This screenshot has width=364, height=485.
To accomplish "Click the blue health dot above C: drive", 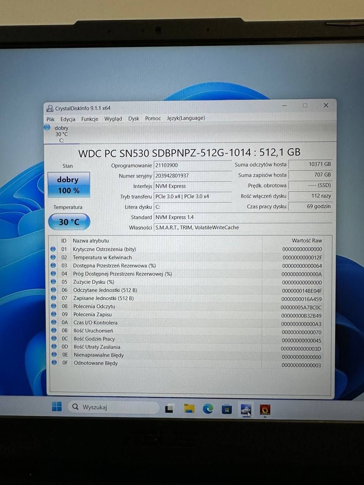I will coord(47,128).
